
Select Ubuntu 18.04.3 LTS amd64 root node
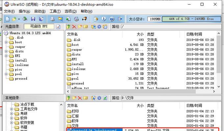coord(30,33)
